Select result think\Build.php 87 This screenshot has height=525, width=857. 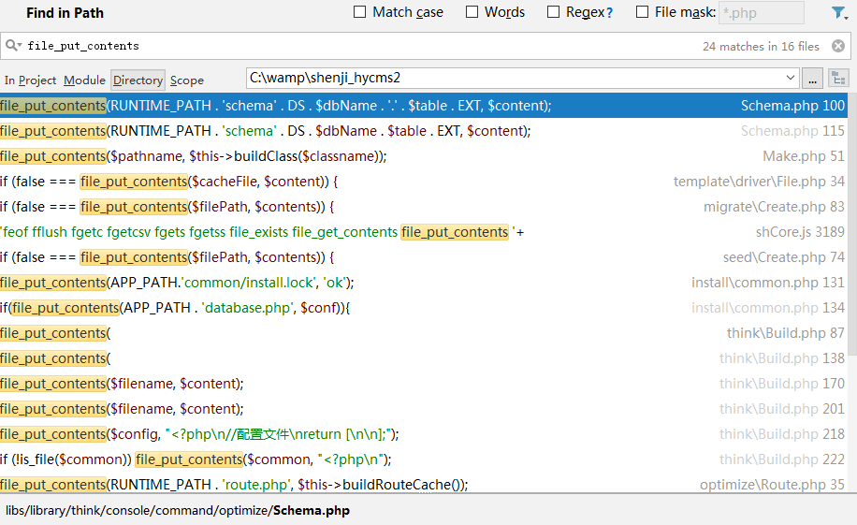(x=424, y=333)
